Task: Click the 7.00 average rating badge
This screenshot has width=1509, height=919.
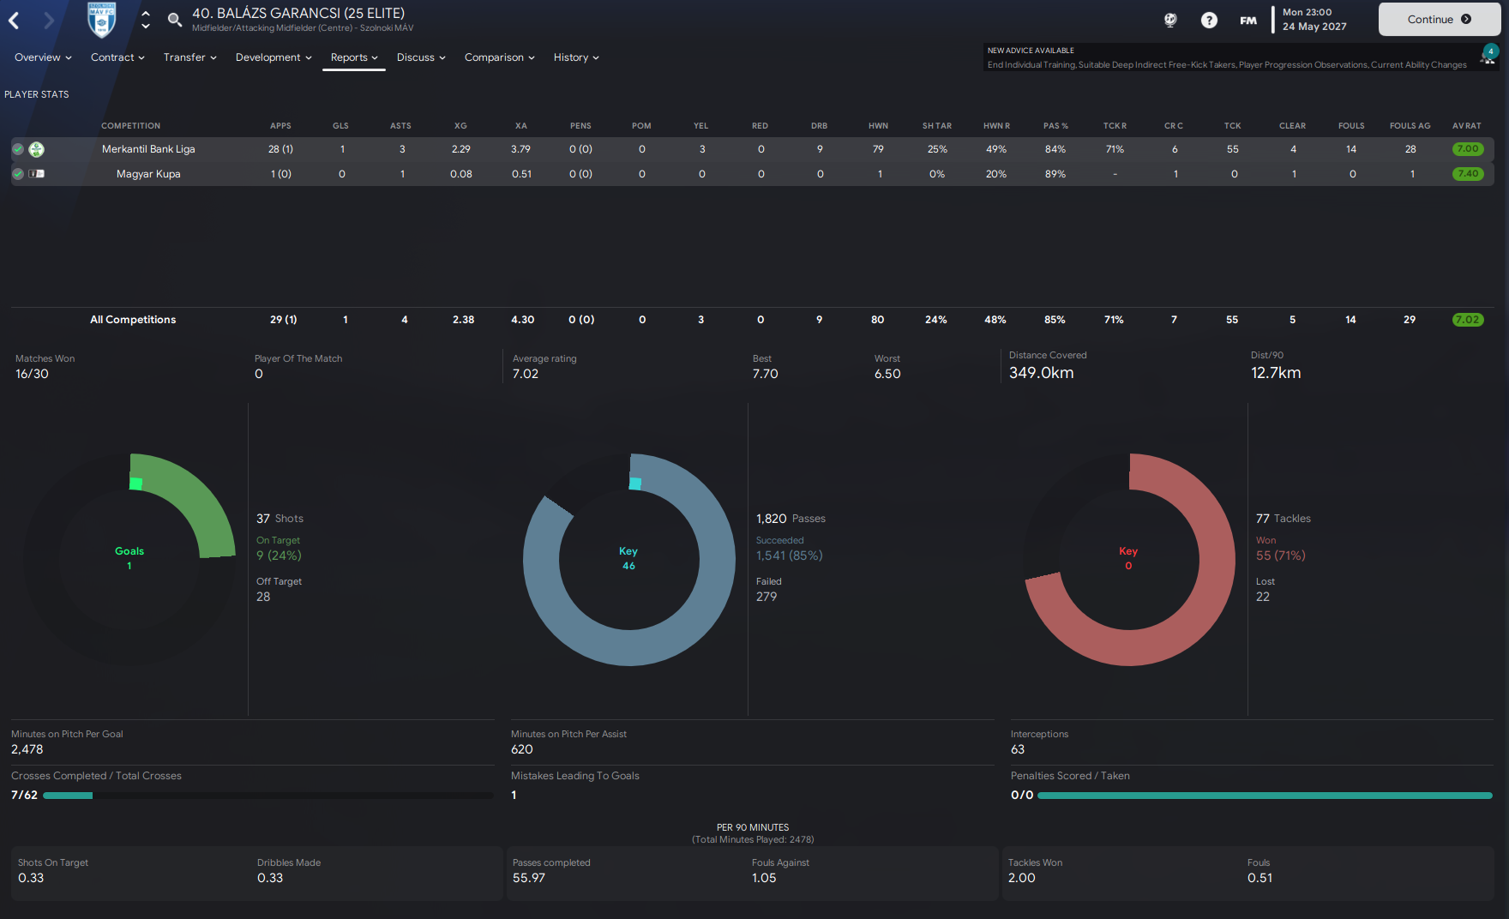Action: 1468,149
